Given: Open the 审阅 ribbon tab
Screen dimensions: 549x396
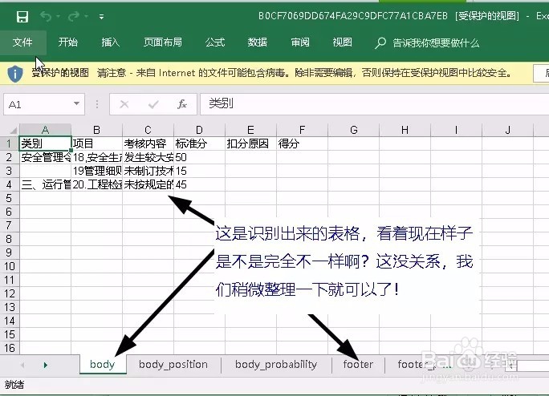Looking at the screenshot, I should [300, 42].
